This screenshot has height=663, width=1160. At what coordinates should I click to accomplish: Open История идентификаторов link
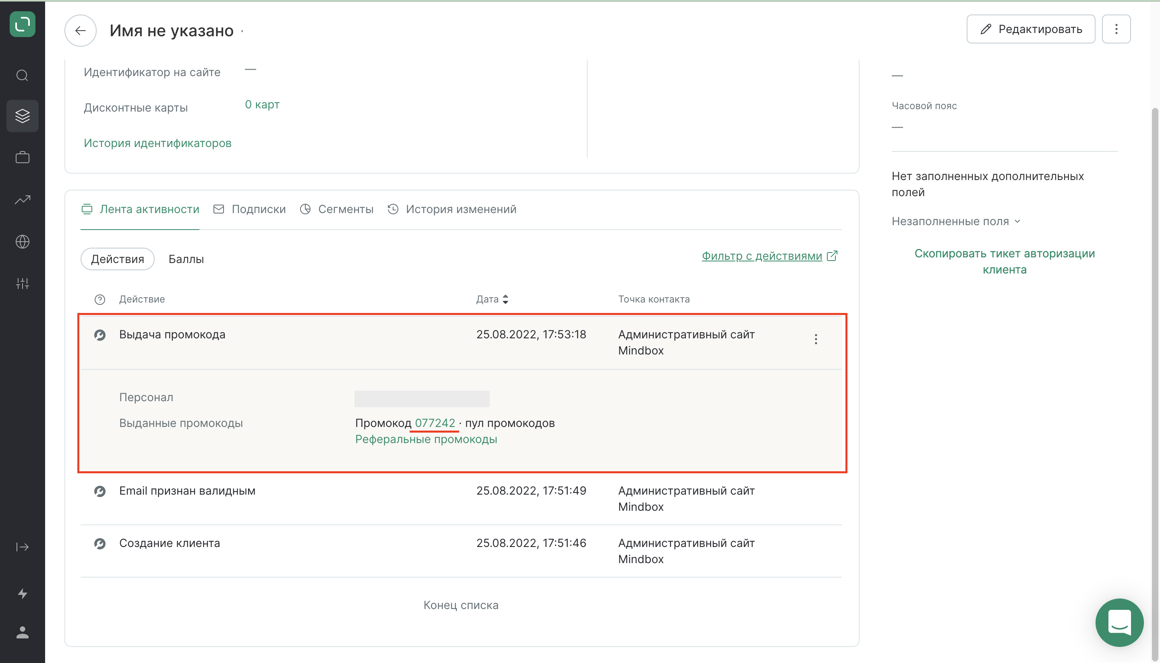pyautogui.click(x=157, y=143)
